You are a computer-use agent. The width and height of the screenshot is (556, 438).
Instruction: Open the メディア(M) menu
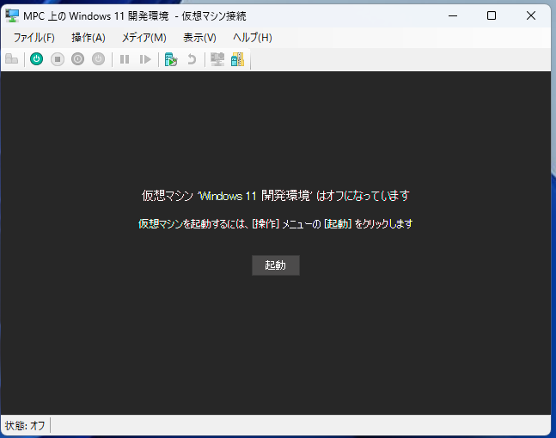coord(144,38)
